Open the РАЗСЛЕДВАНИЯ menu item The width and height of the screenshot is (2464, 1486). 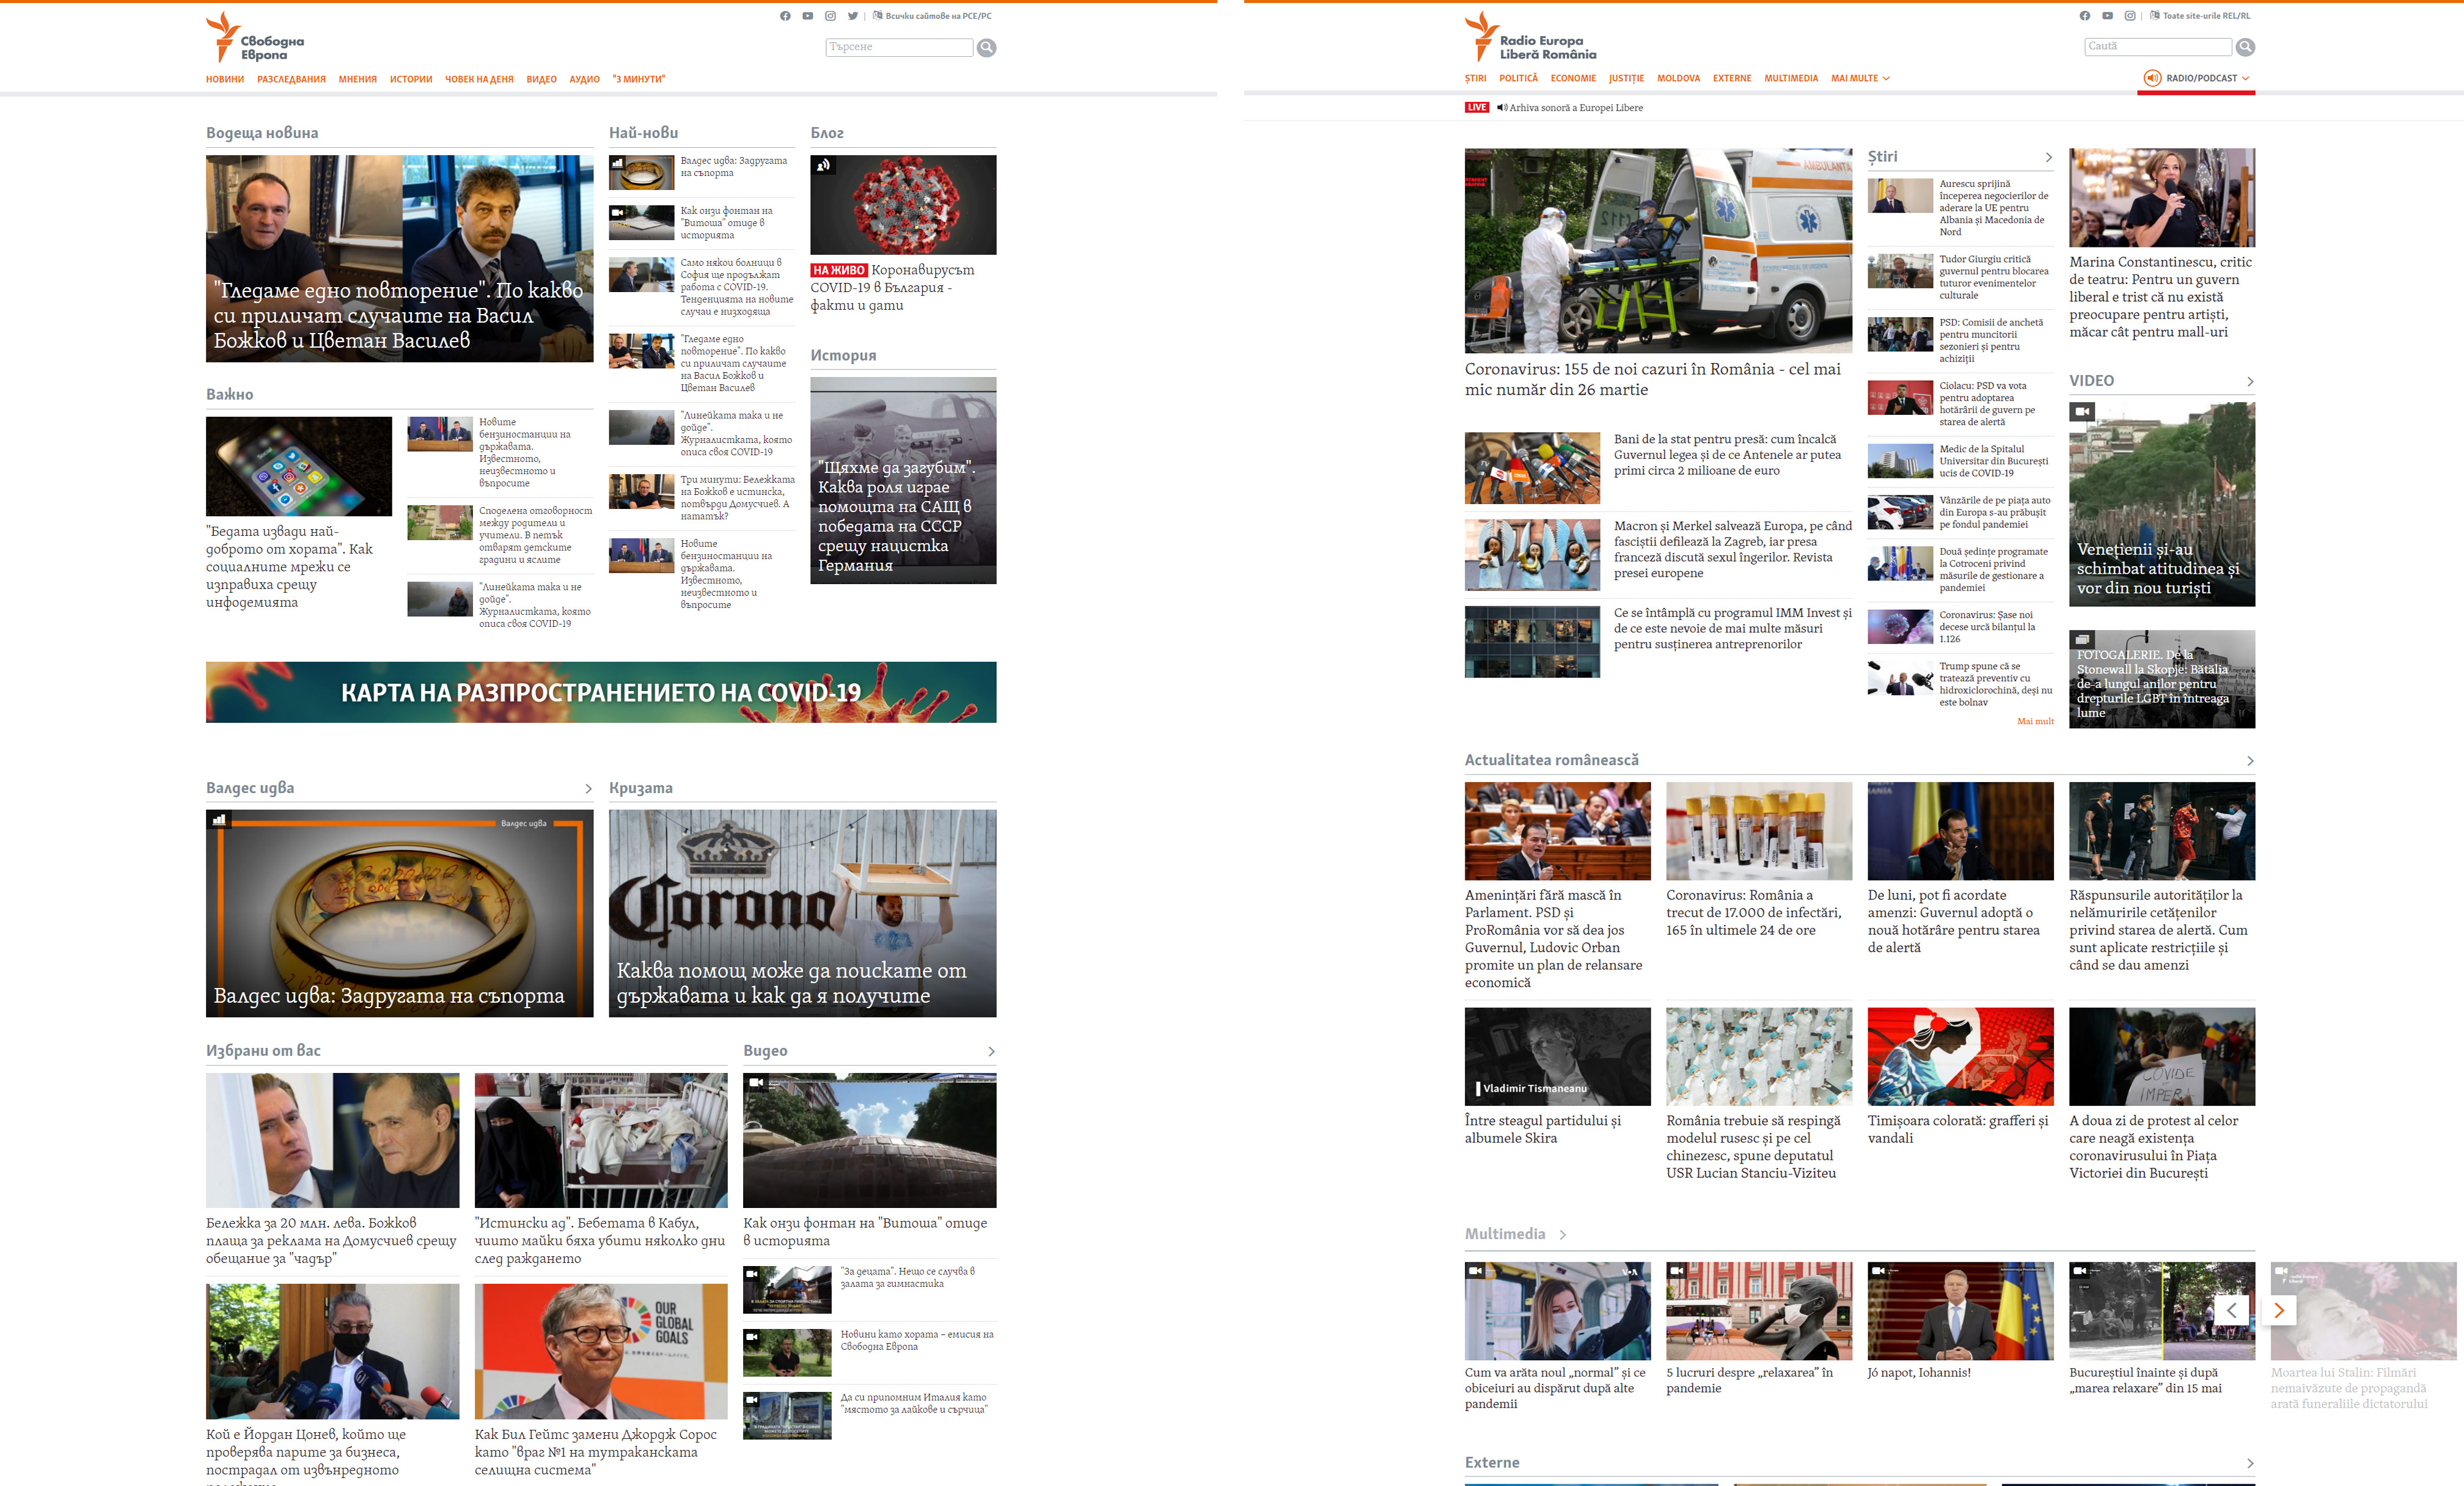(x=291, y=79)
